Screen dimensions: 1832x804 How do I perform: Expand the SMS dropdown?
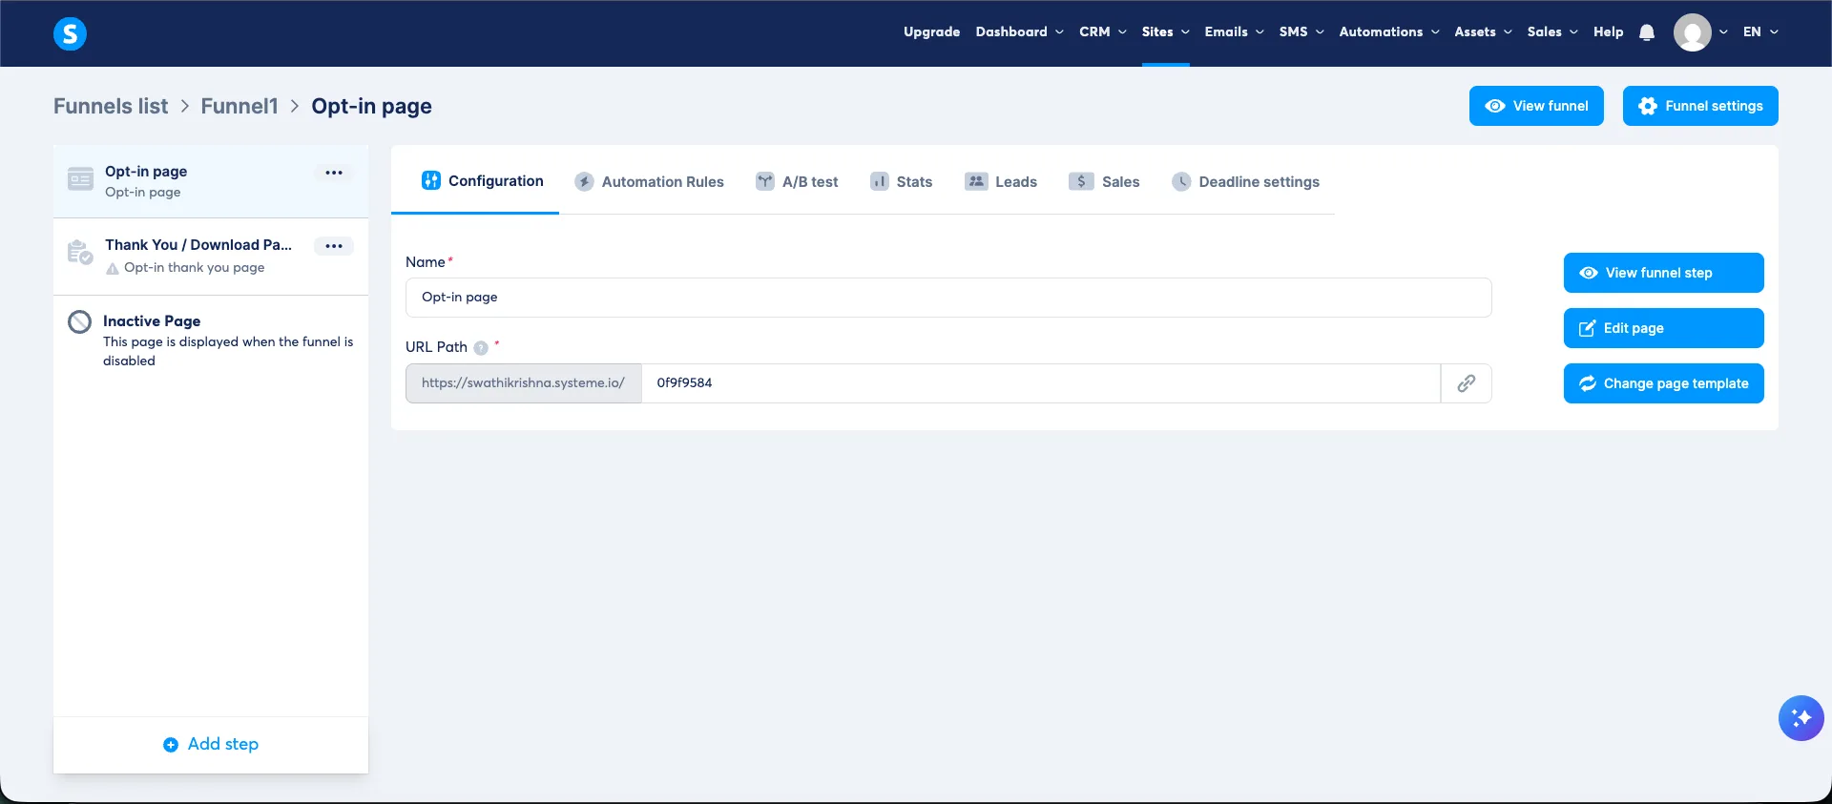(1301, 32)
